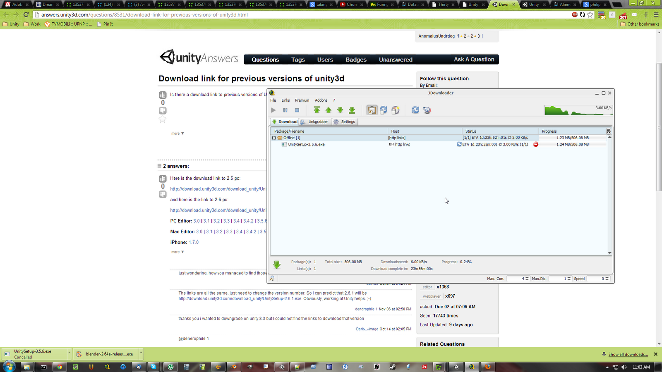Click Chrome bookmark star icon

click(x=590, y=14)
